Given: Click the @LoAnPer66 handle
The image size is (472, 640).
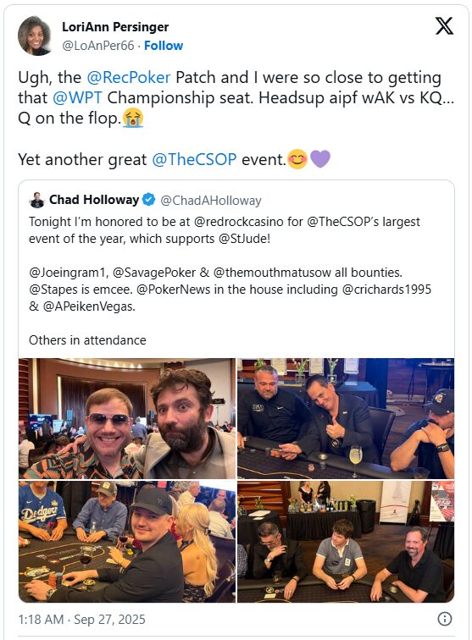Looking at the screenshot, I should coord(98,46).
